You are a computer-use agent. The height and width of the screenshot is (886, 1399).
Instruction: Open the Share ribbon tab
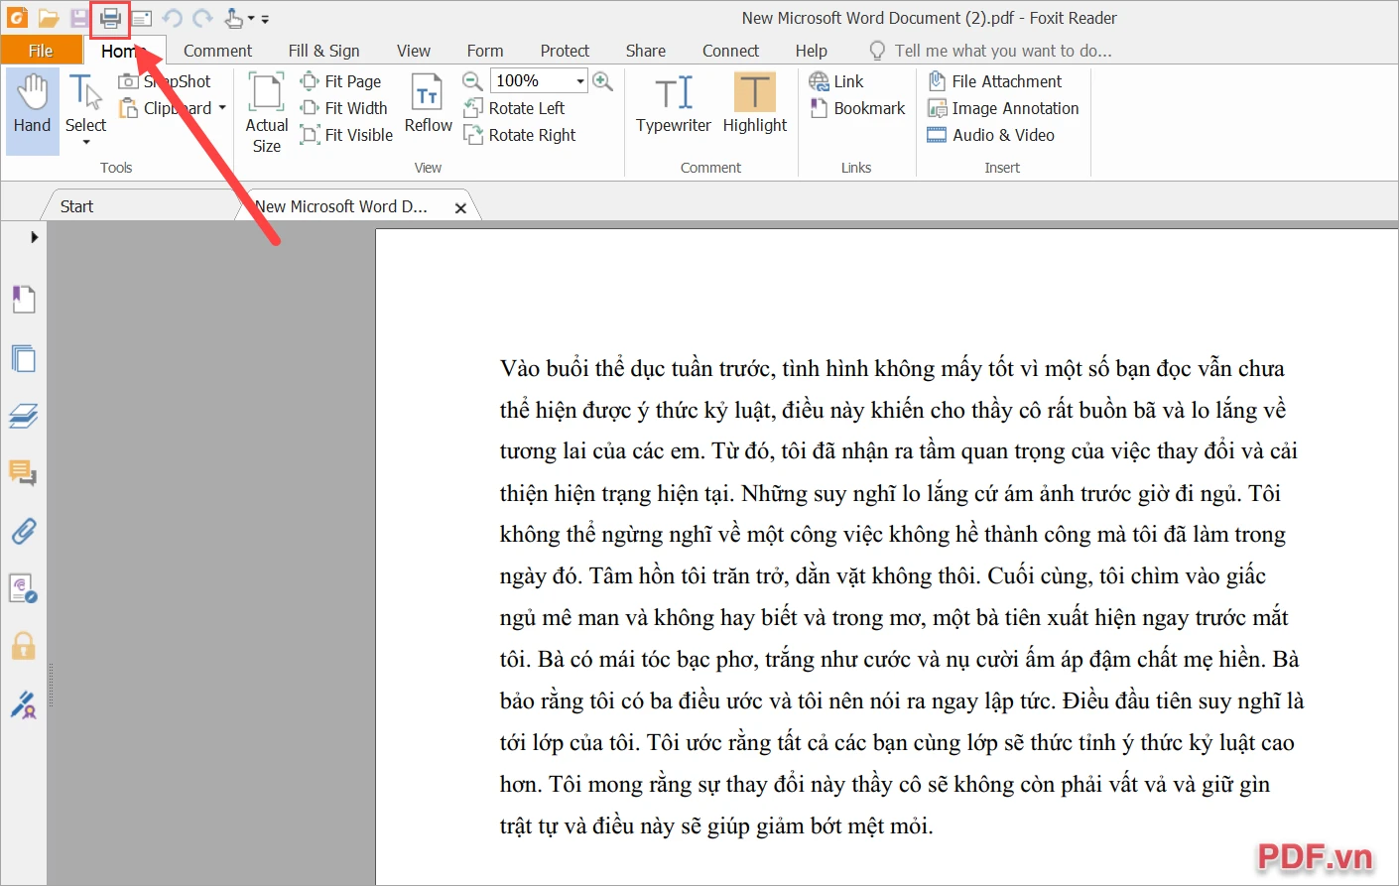[x=645, y=51]
